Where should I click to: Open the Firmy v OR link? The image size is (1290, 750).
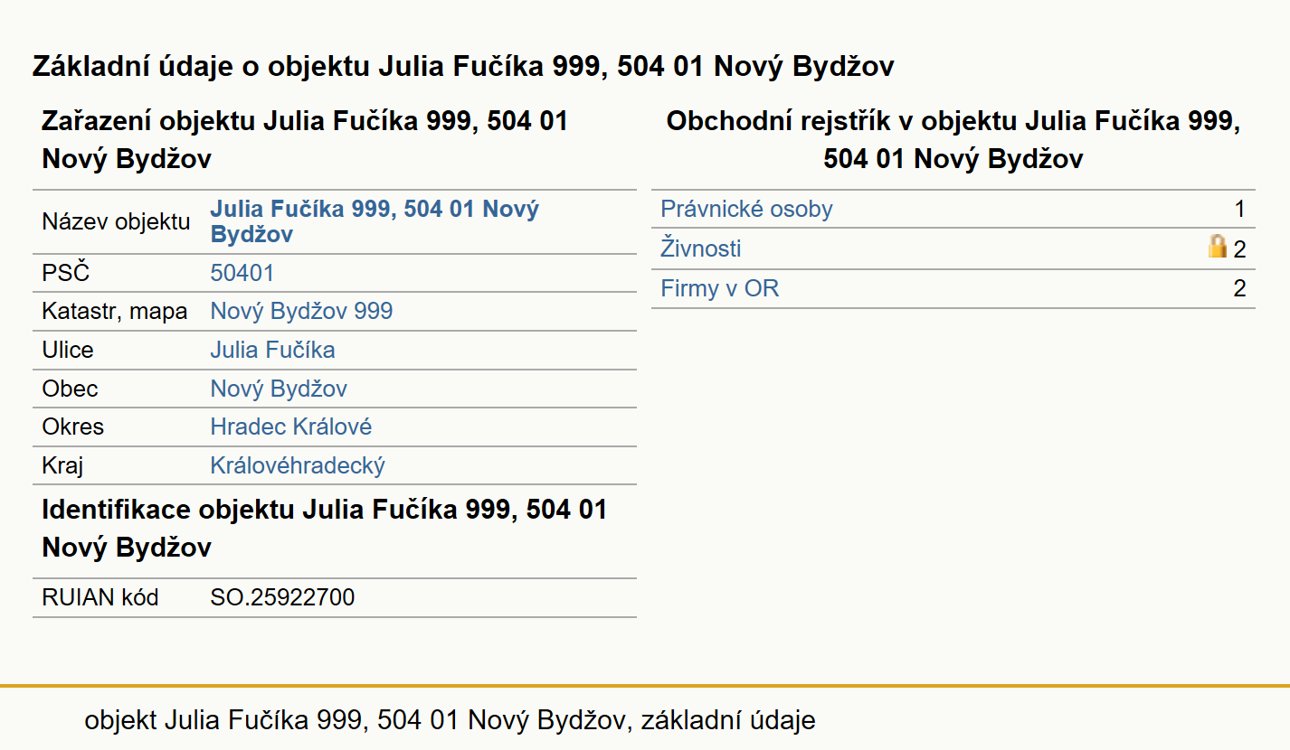coord(720,288)
